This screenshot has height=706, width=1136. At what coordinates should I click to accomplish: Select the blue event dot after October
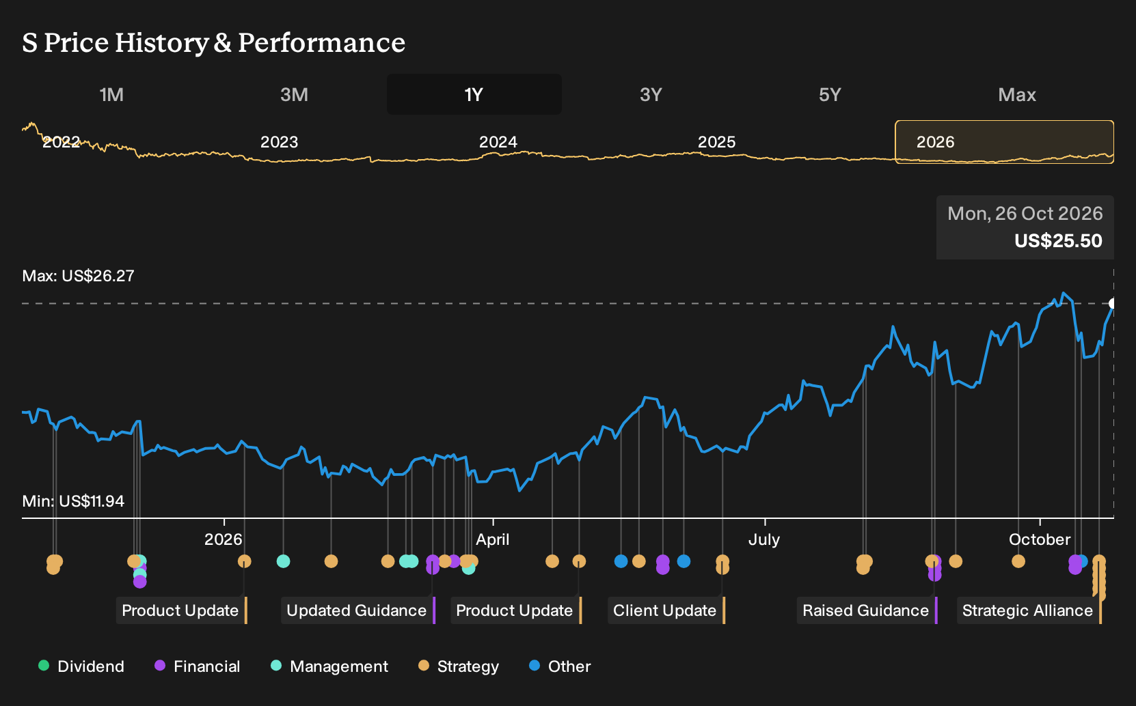coord(1082,561)
